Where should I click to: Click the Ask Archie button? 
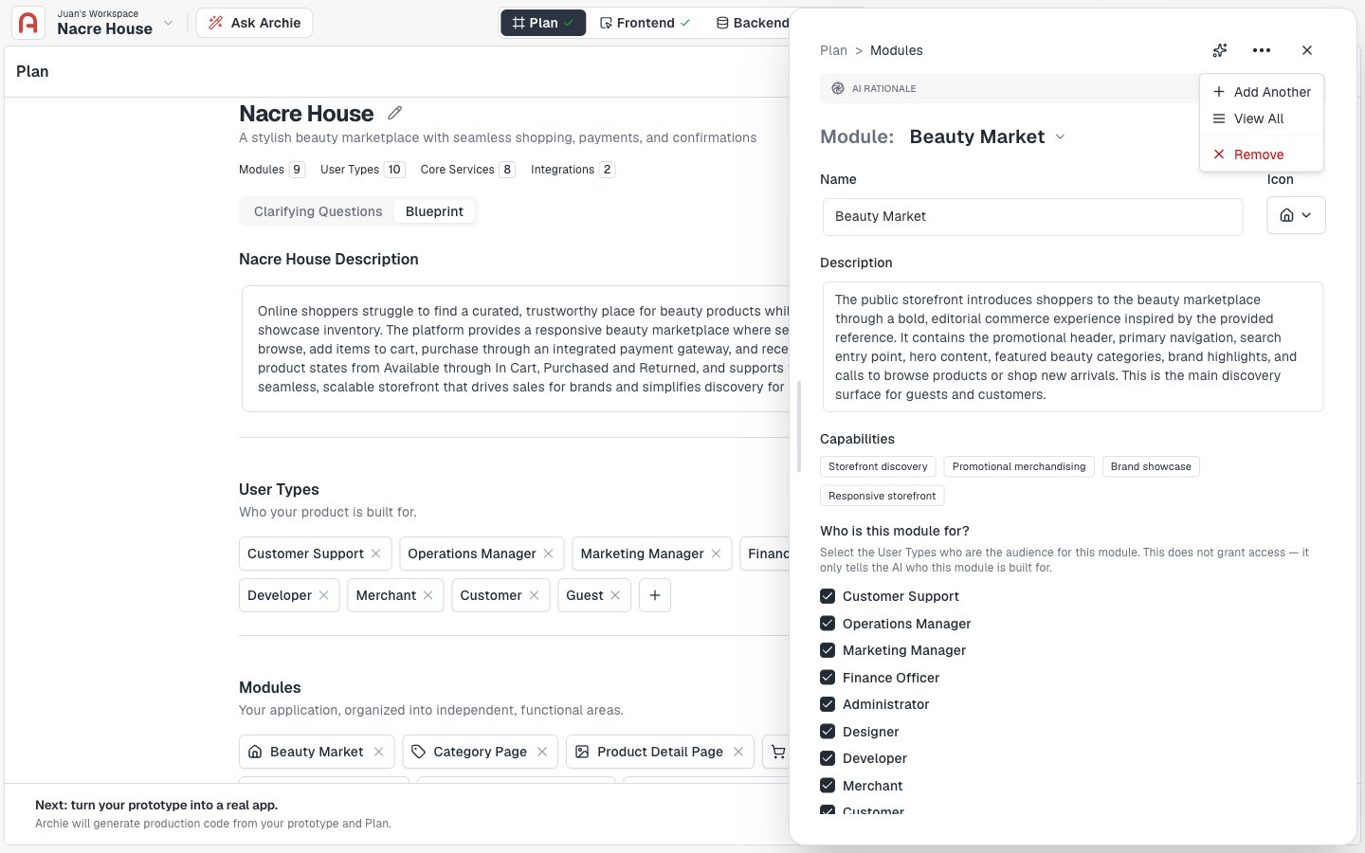[254, 23]
